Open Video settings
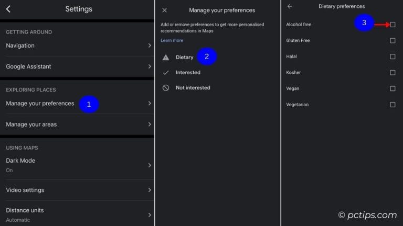403x226 pixels. (x=25, y=190)
